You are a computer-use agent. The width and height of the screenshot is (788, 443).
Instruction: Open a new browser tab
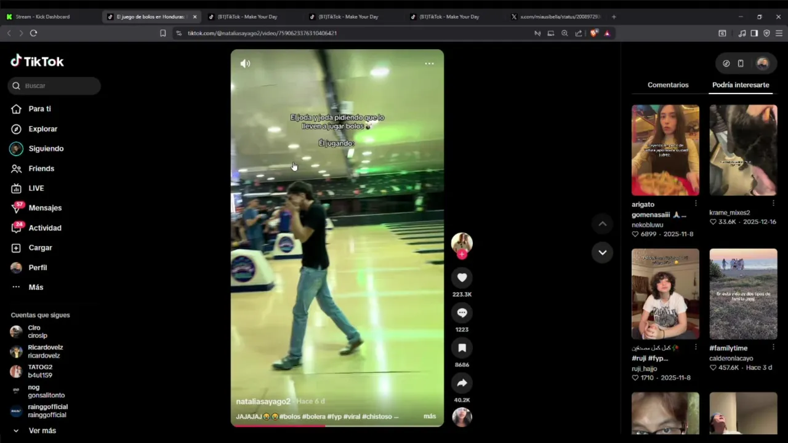(x=614, y=17)
